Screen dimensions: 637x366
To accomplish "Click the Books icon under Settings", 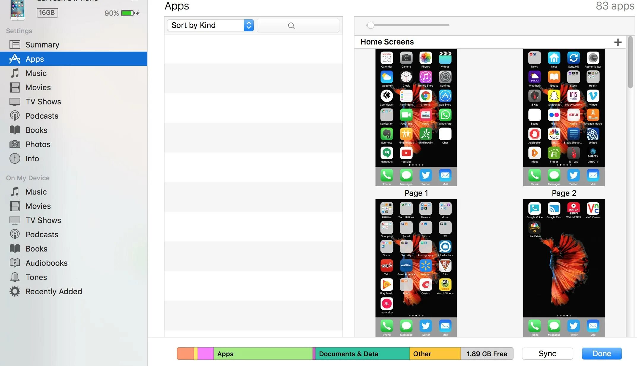I will [15, 130].
